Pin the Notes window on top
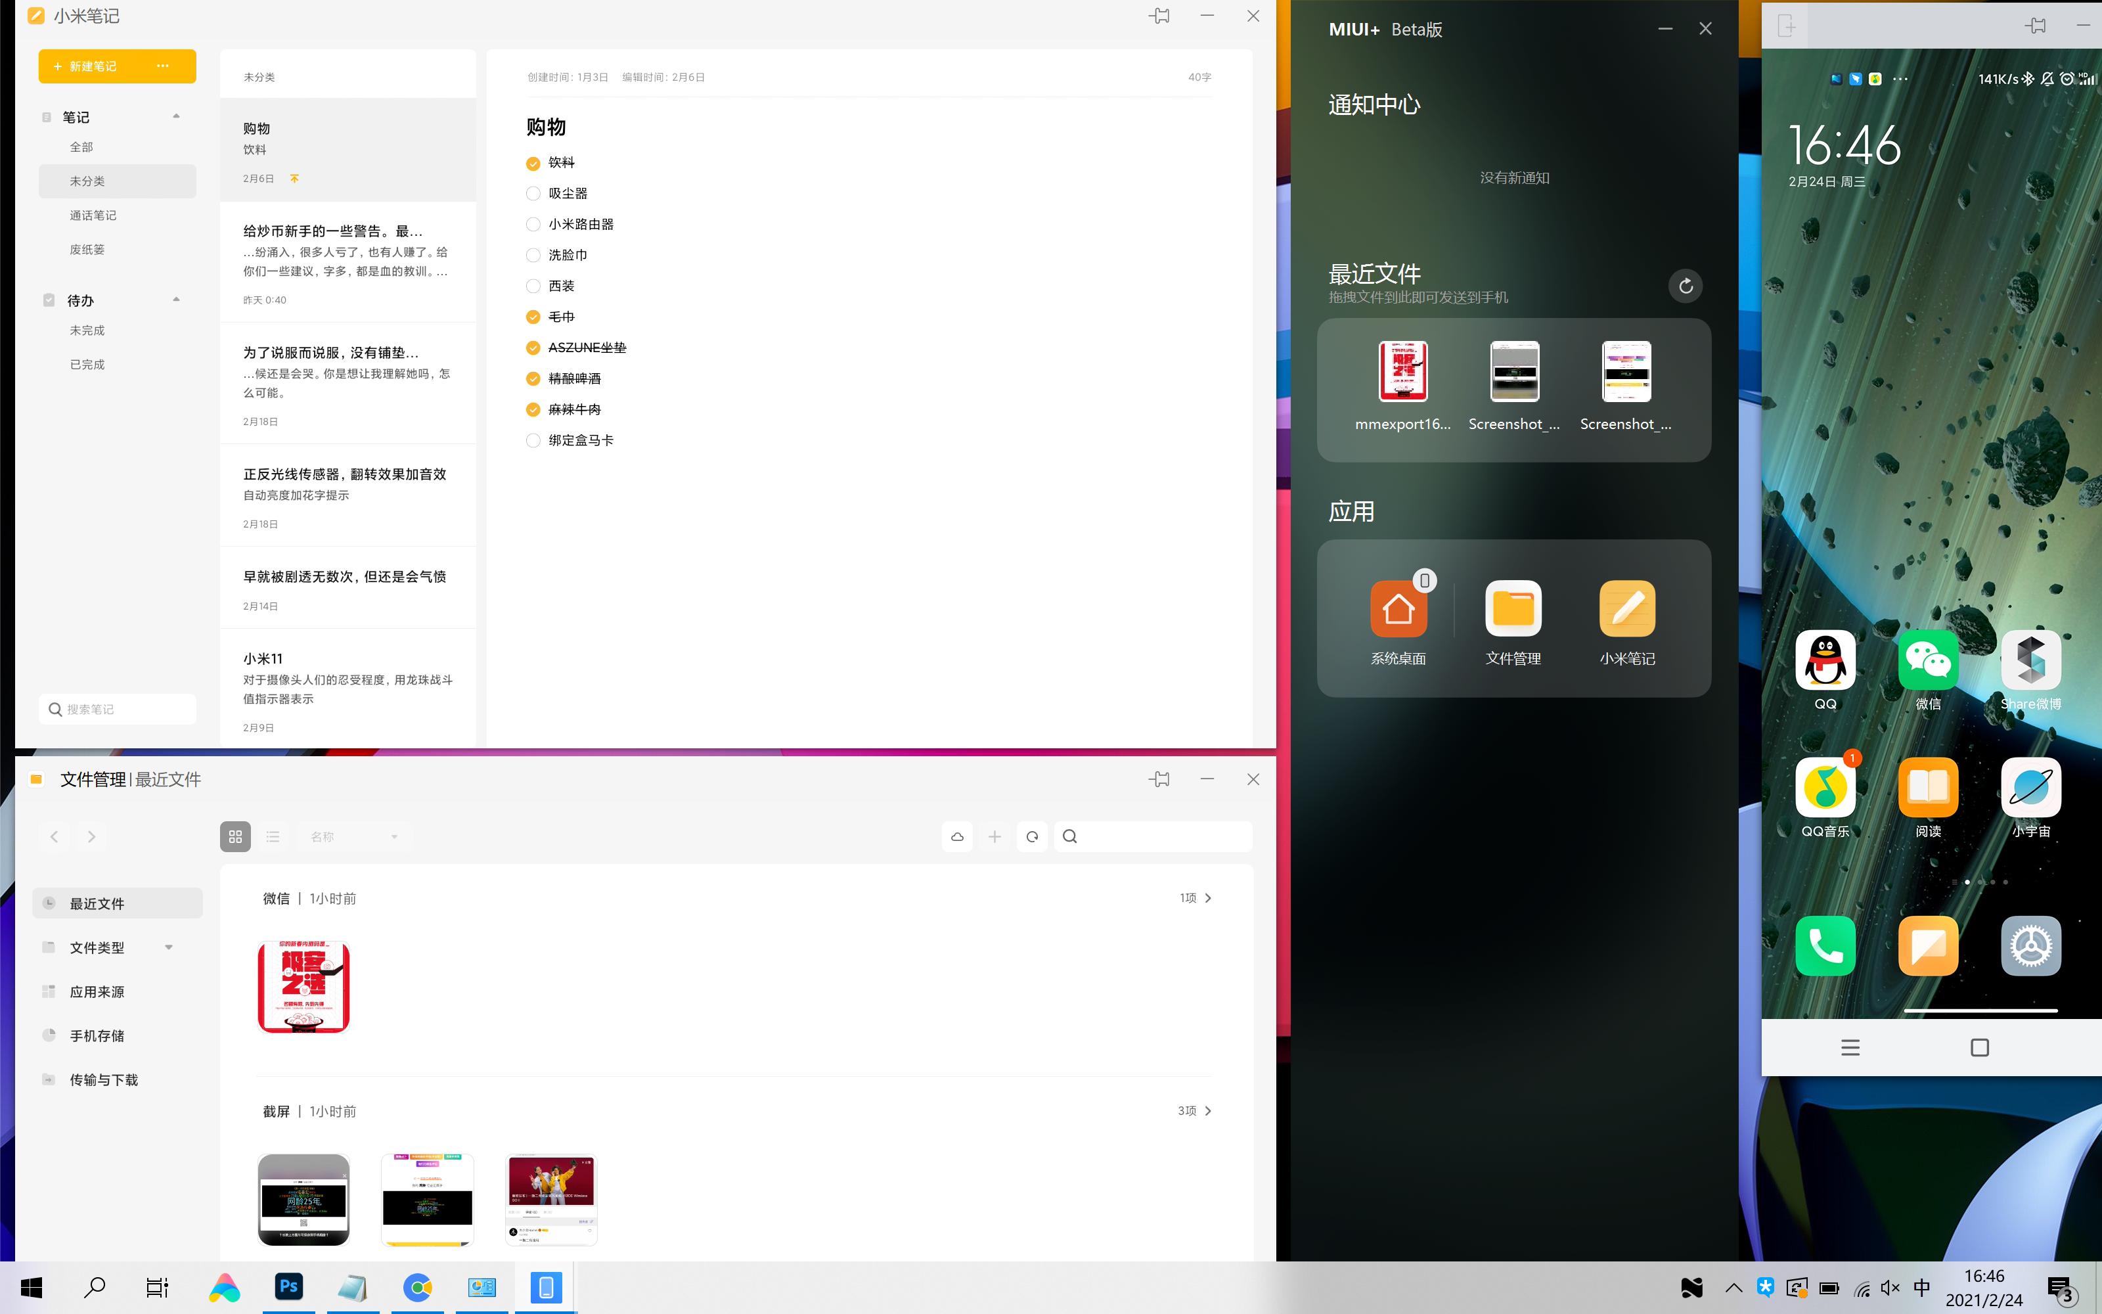This screenshot has width=2102, height=1314. 1159,16
